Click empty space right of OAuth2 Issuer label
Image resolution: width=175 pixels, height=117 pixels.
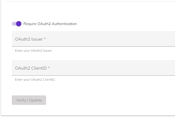pyautogui.click(x=110, y=39)
